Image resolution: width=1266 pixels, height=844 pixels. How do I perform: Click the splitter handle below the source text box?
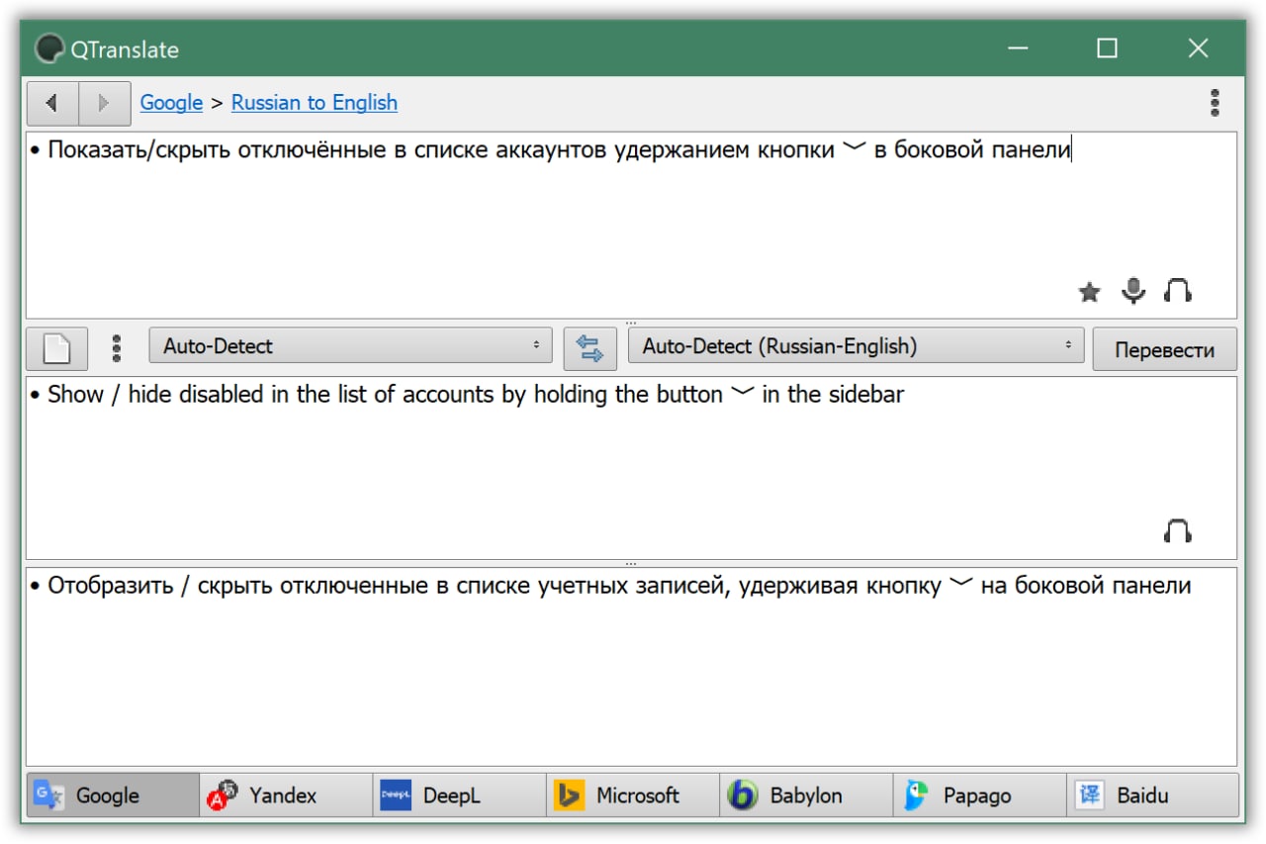tap(631, 323)
